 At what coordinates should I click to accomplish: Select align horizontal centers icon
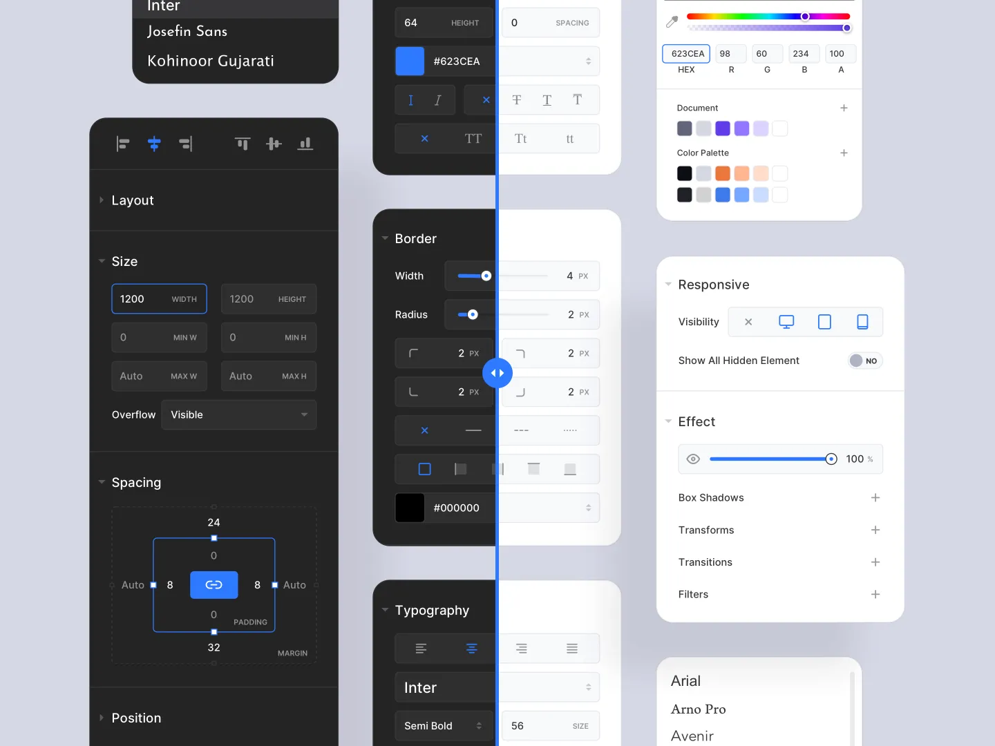click(154, 144)
